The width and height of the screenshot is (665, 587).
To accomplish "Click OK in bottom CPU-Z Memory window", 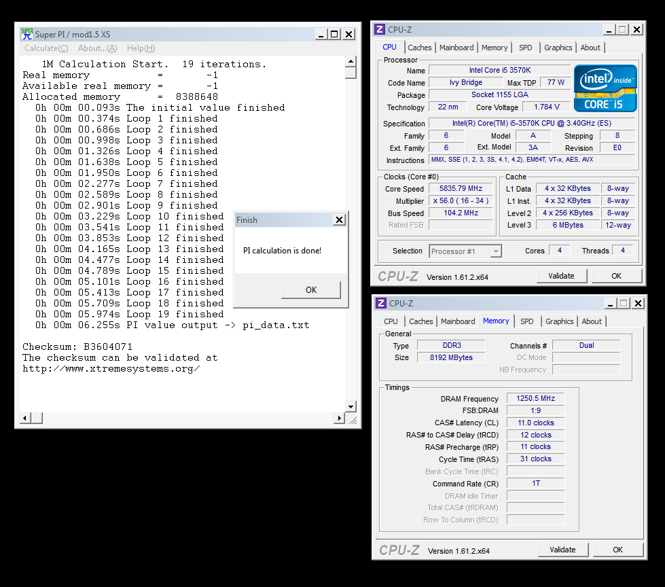I will point(617,550).
